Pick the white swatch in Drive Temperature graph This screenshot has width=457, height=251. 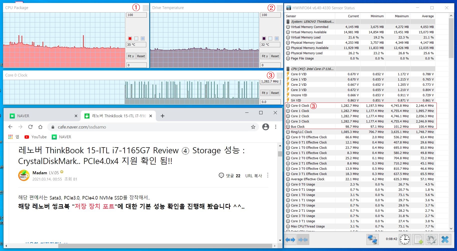[270, 38]
